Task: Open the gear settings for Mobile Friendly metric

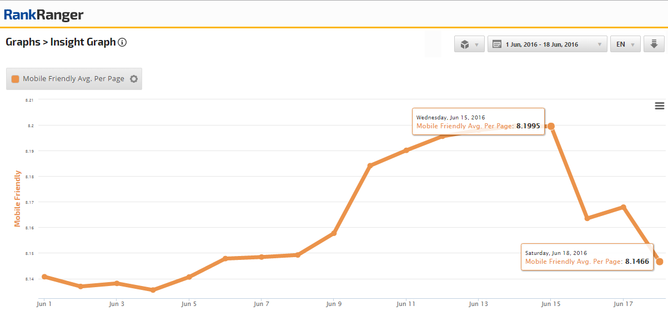Action: [x=134, y=79]
